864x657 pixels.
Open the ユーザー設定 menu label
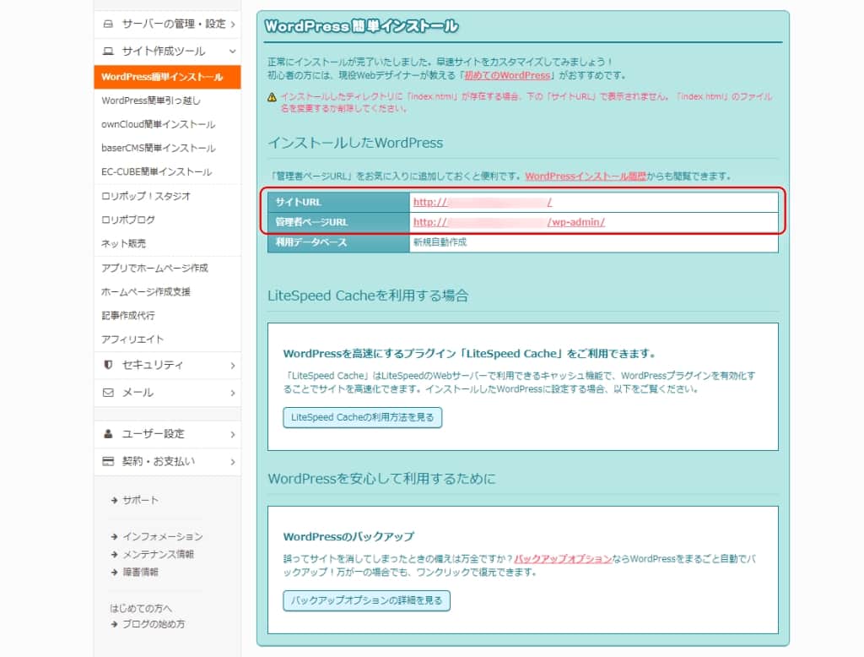[x=154, y=433]
